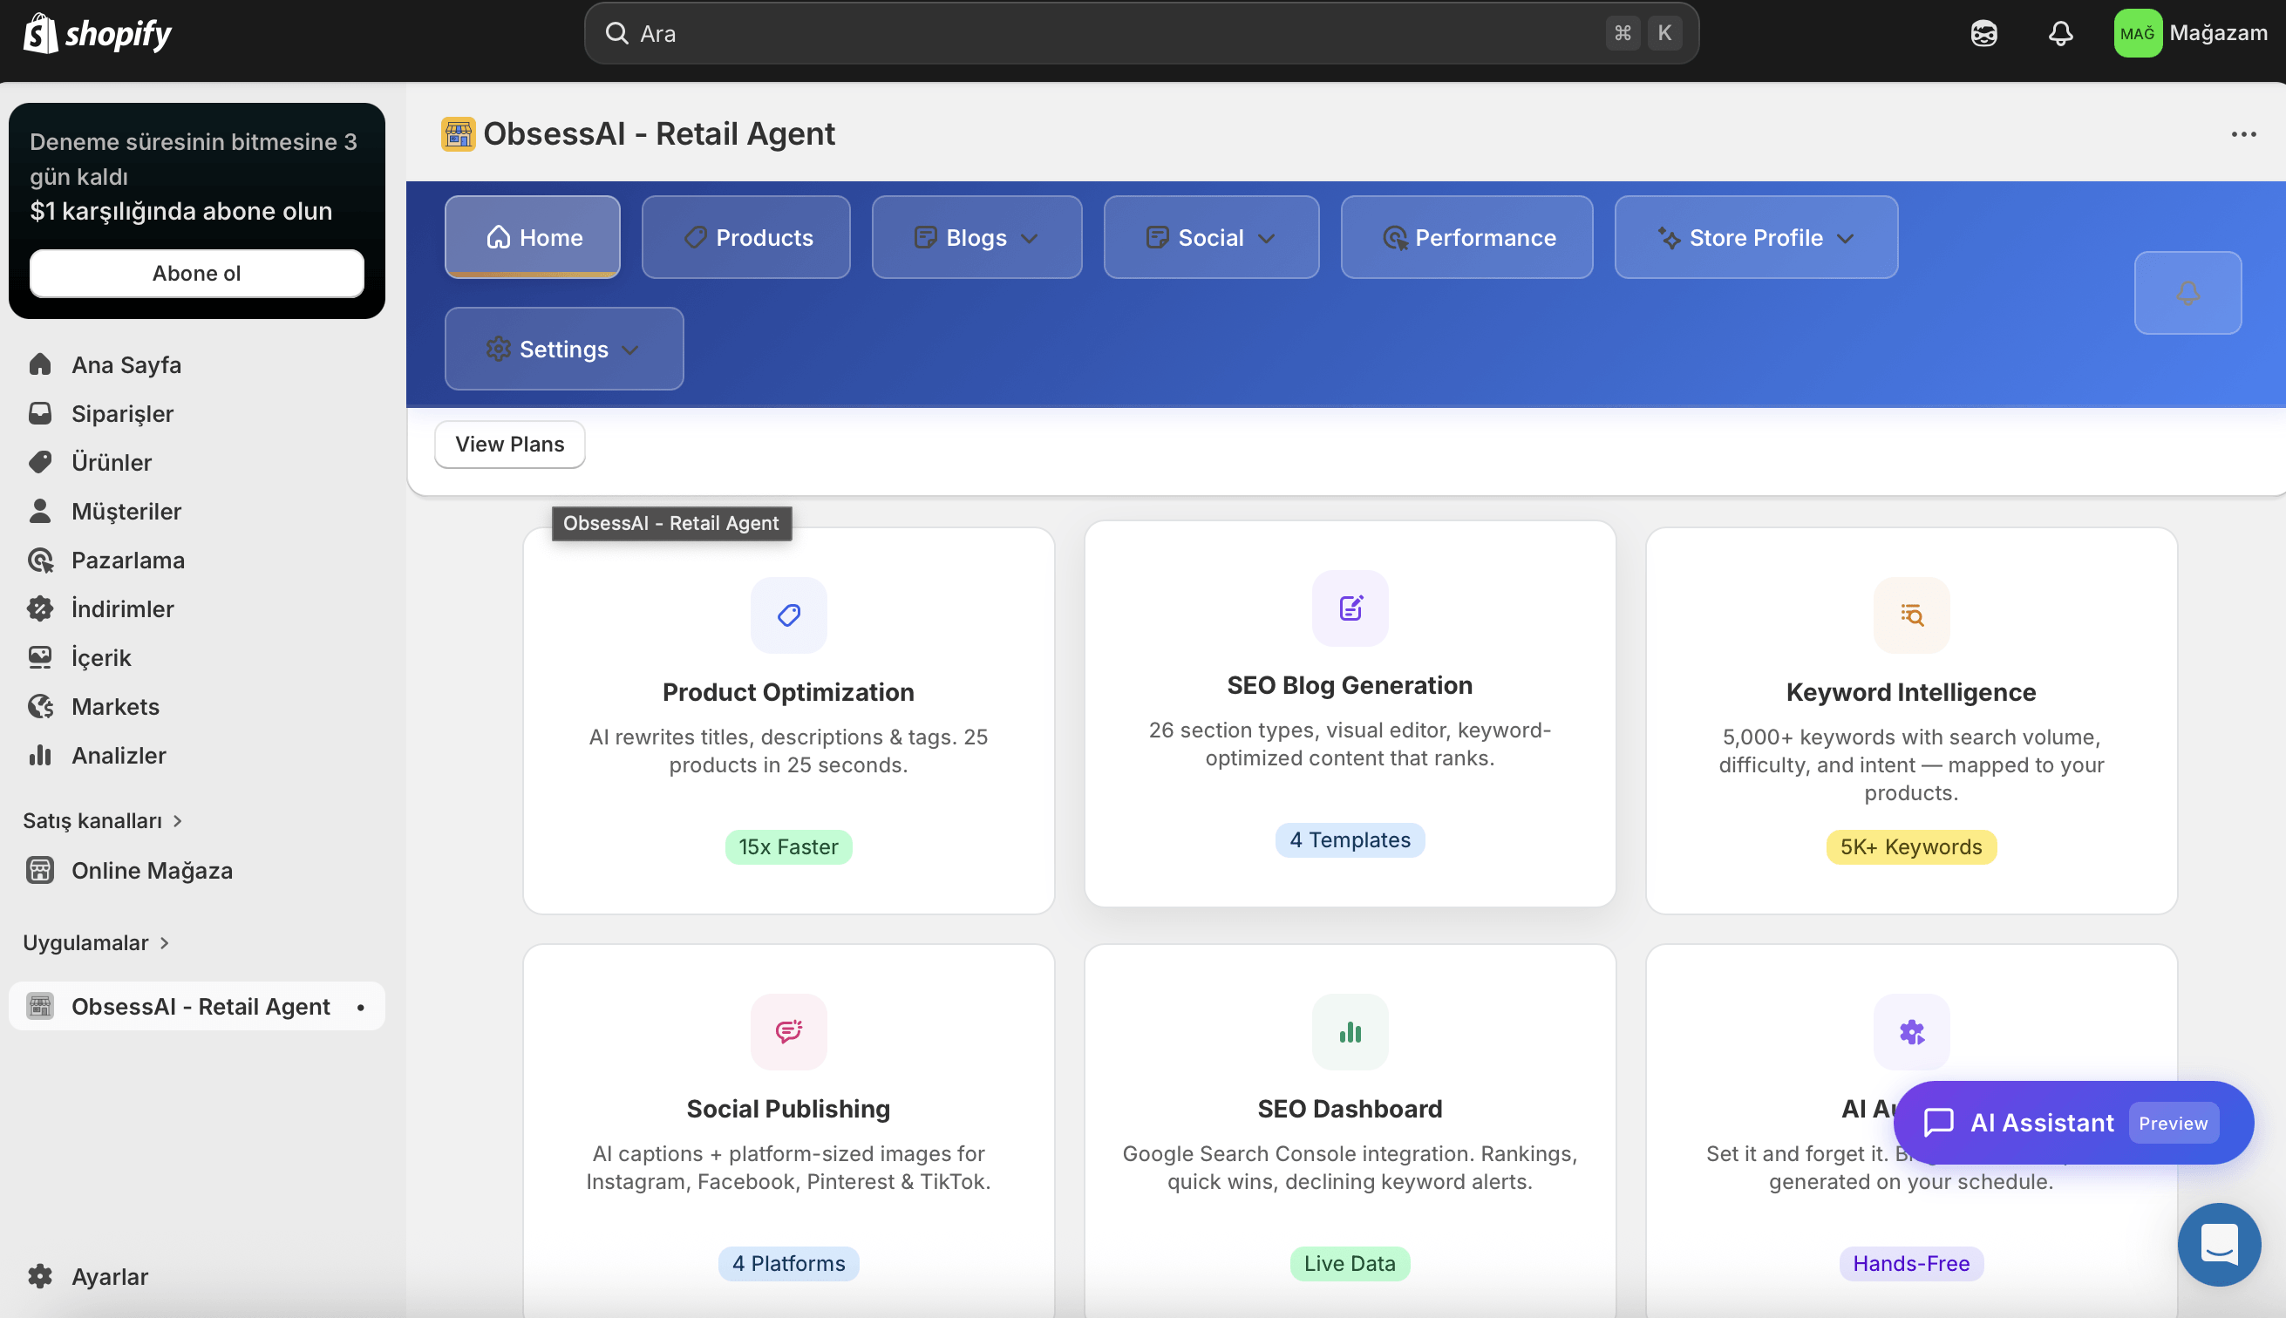Open the chat support bubble icon
Screen dimensions: 2286x1318
coord(2218,1244)
